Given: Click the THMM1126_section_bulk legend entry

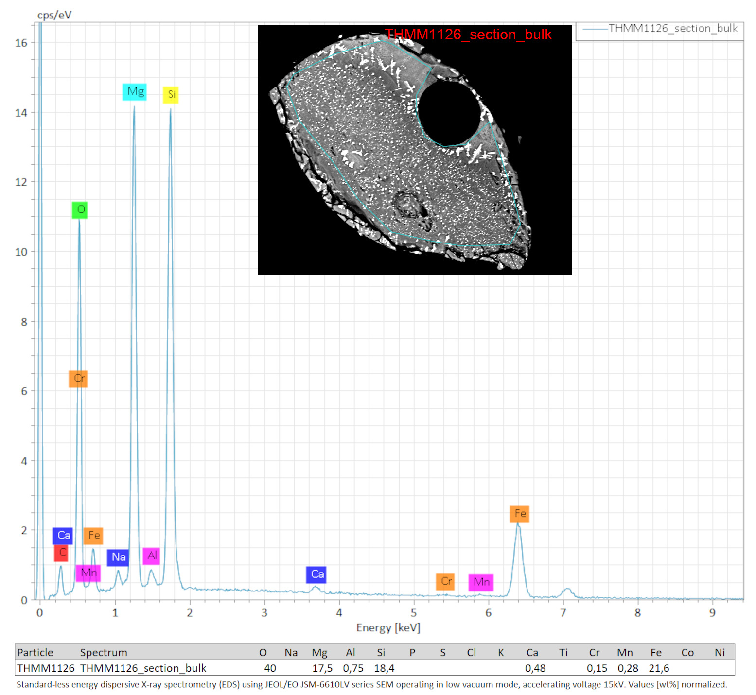Looking at the screenshot, I should (660, 29).
